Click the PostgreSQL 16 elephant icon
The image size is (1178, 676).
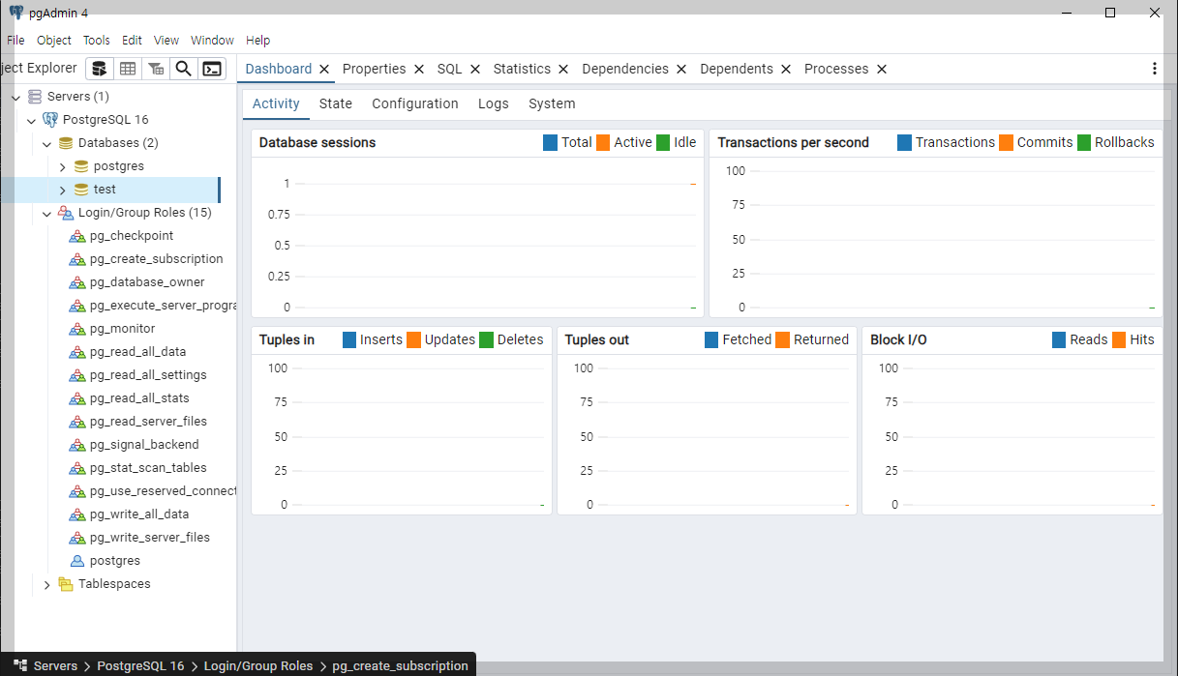50,120
